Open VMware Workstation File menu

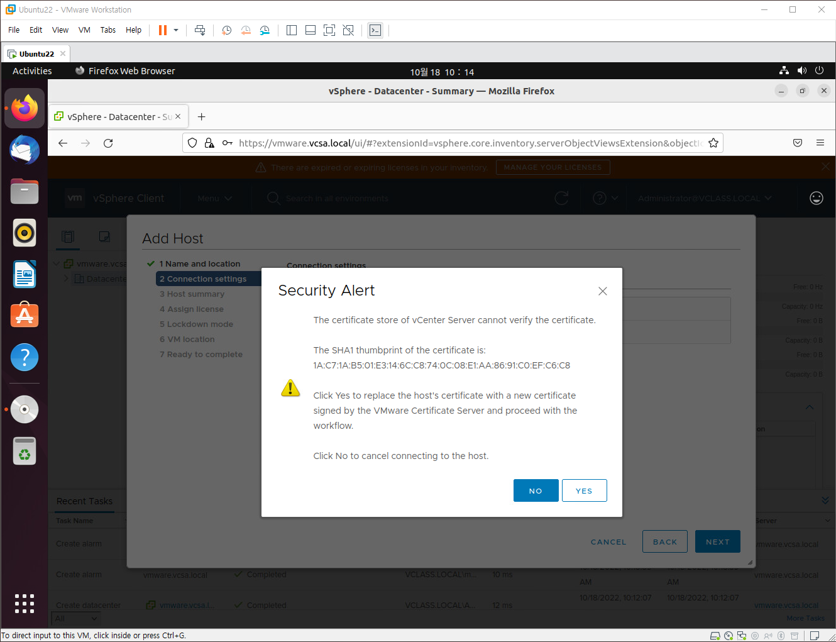[14, 30]
